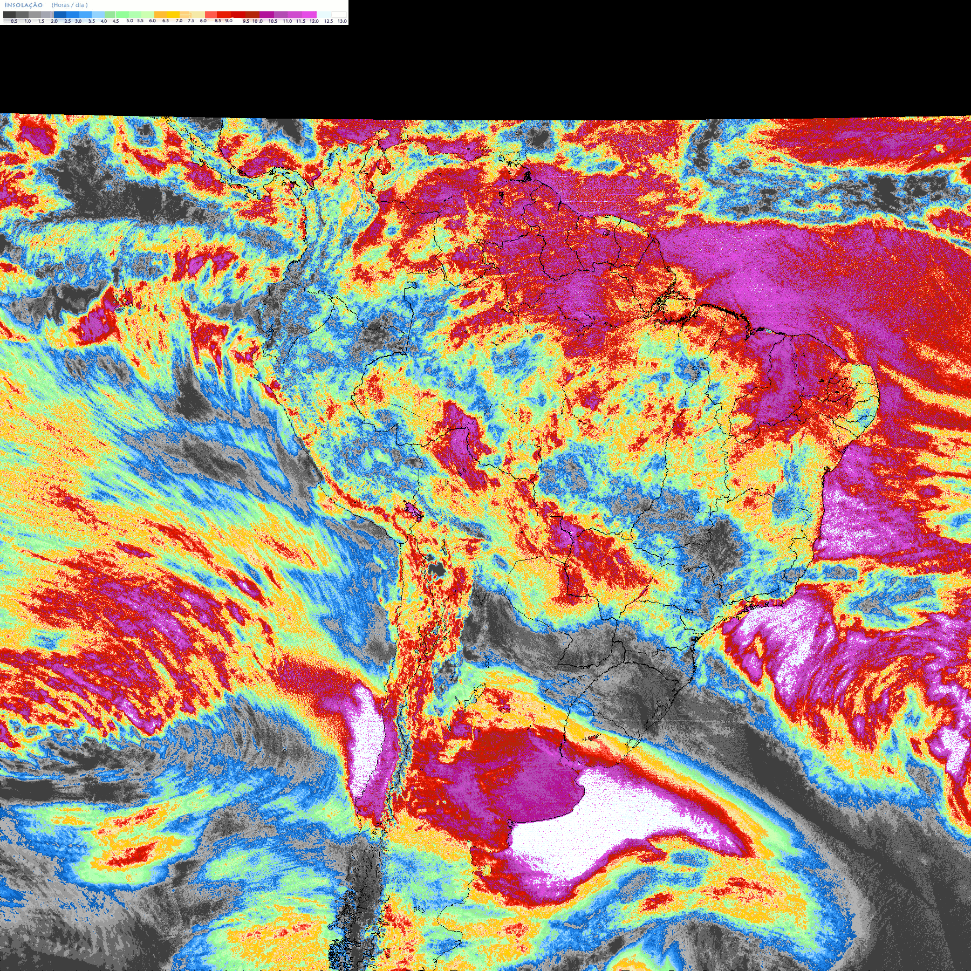Pick the orange legend swatch before 6.5
This screenshot has height=971, width=971.
click(160, 15)
